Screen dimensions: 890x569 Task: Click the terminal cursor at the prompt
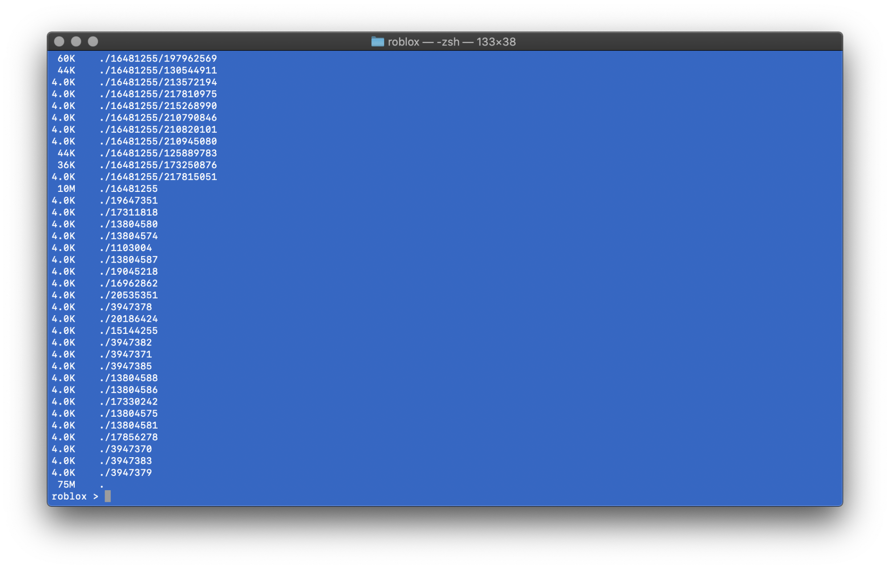(x=108, y=496)
